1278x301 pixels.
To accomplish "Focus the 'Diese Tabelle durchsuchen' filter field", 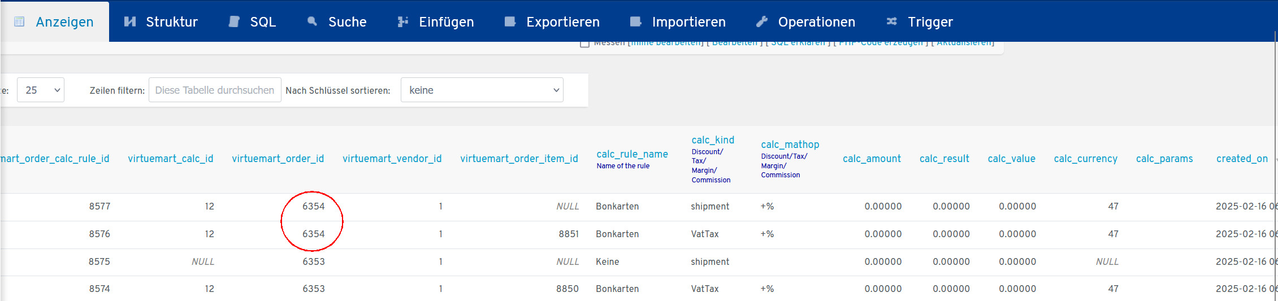I will pyautogui.click(x=215, y=90).
